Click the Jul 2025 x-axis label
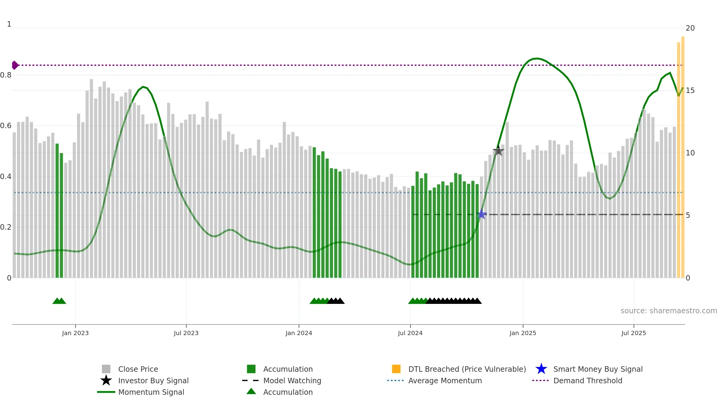The height and width of the screenshot is (409, 728). pyautogui.click(x=634, y=333)
